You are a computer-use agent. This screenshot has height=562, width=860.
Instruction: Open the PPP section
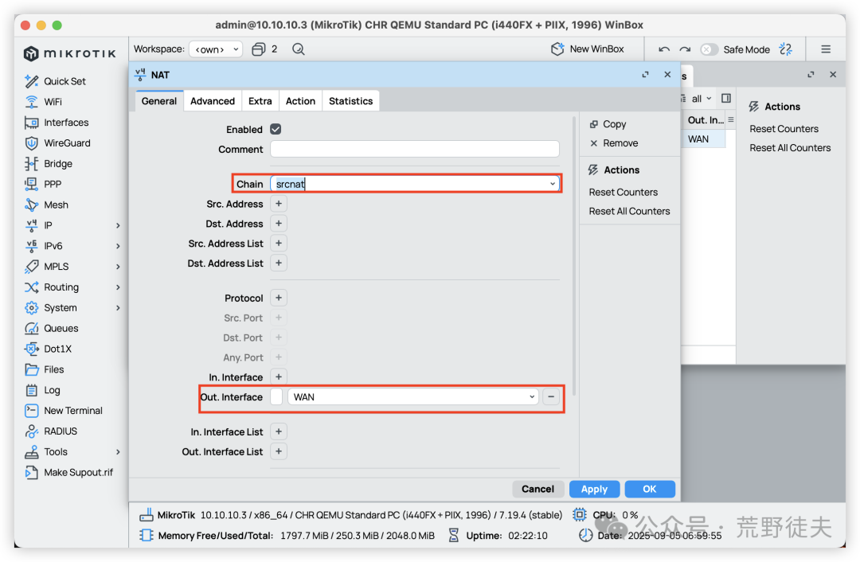[43, 184]
